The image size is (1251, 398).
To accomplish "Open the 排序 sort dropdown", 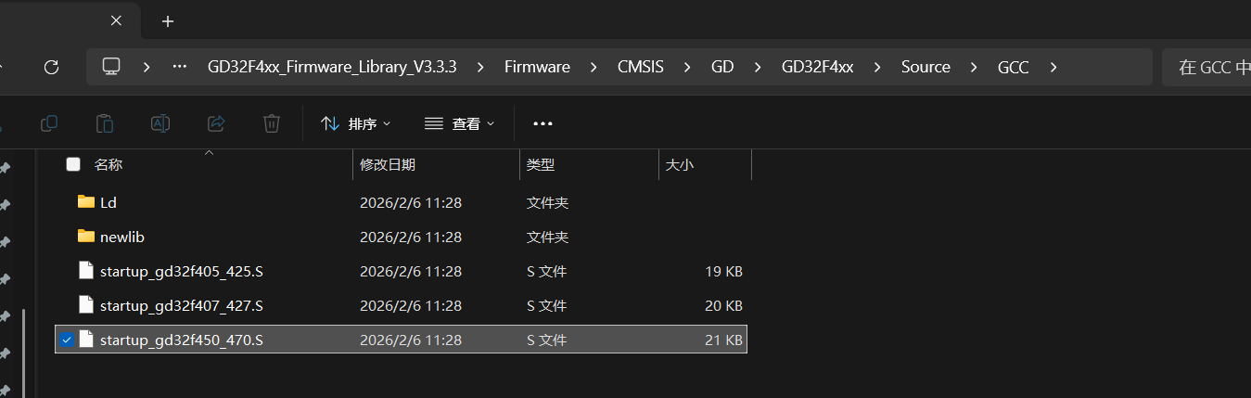I will click(355, 123).
